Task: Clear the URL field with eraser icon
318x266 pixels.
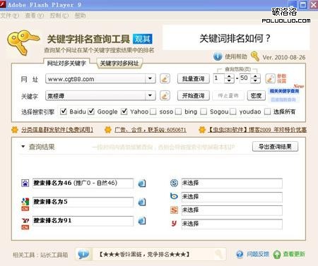Action: (x=165, y=78)
